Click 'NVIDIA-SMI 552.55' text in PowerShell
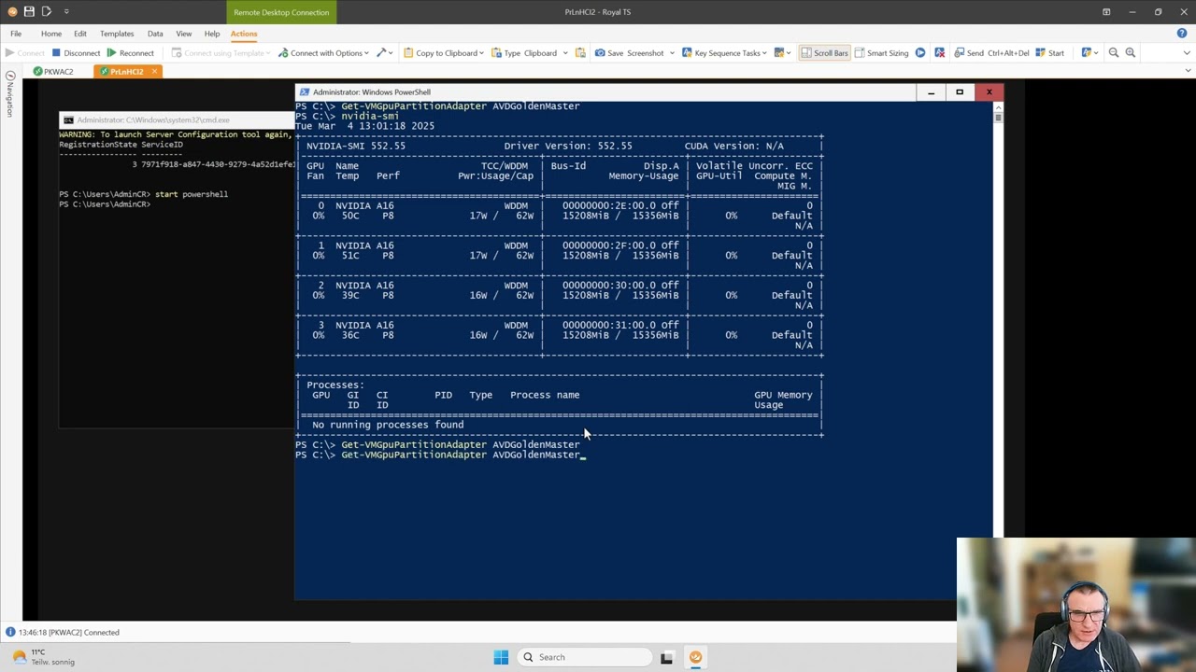Image resolution: width=1196 pixels, height=672 pixels. click(356, 146)
